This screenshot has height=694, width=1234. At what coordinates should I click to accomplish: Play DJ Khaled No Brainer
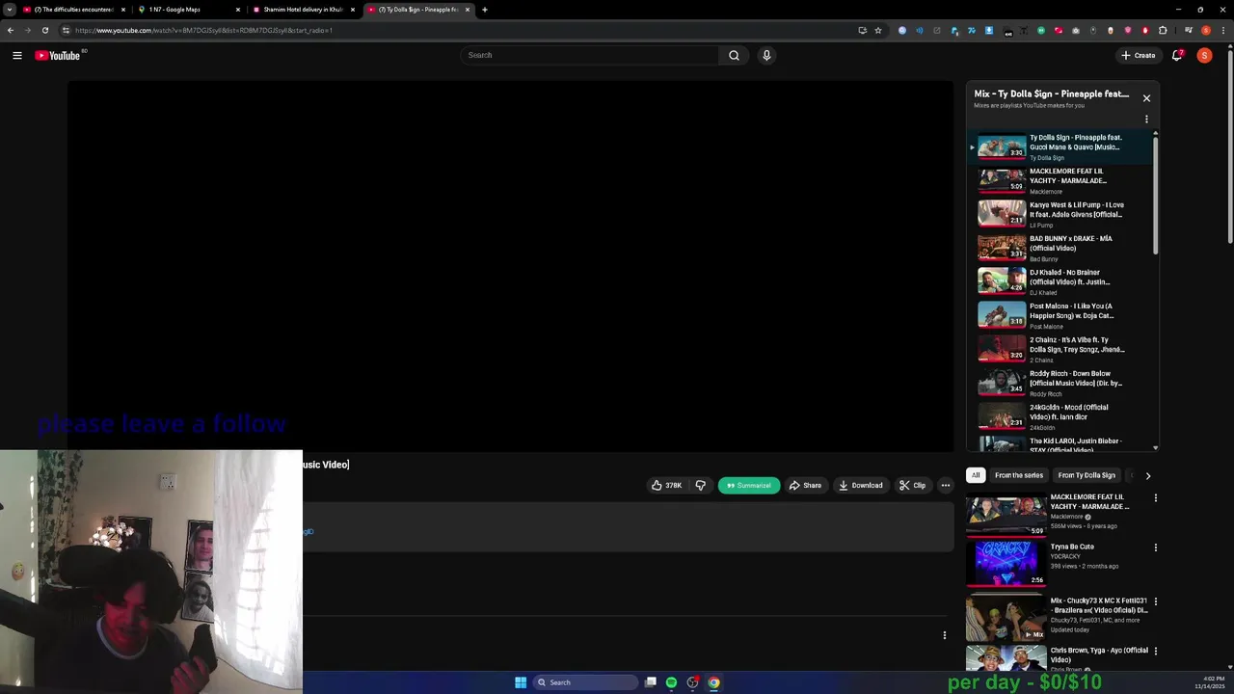coord(1060,281)
